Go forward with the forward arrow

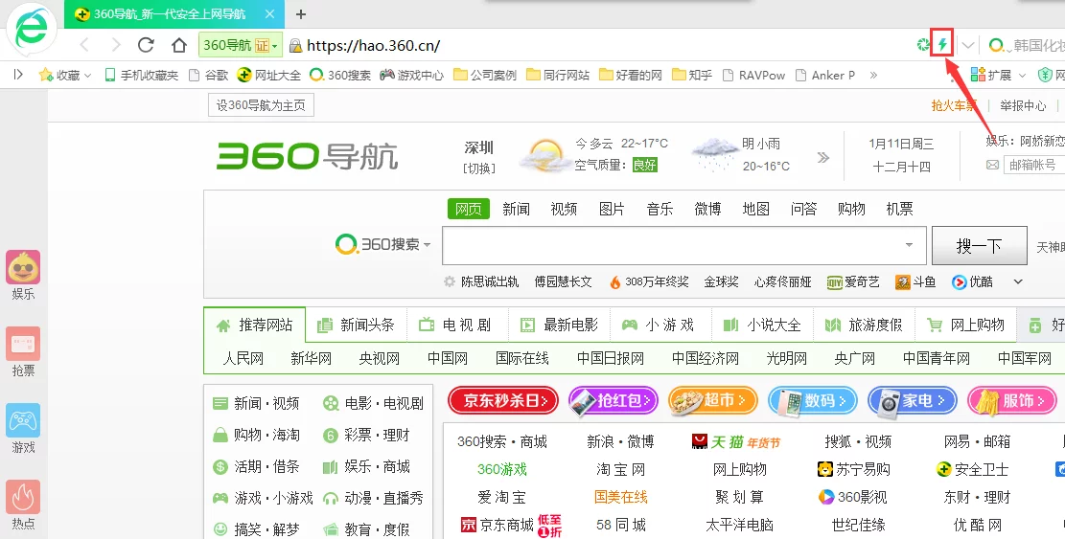[116, 45]
